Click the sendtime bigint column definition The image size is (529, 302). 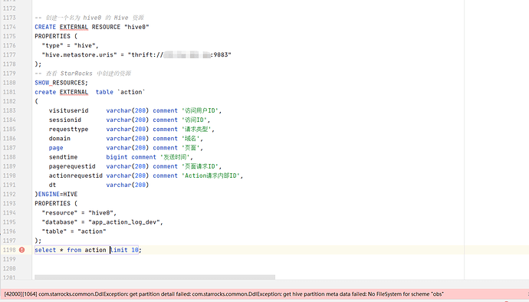(x=121, y=157)
